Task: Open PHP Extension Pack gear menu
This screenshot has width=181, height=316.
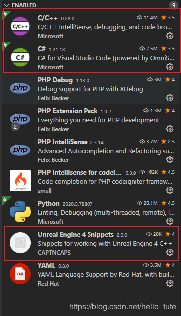Action: pyautogui.click(x=170, y=129)
